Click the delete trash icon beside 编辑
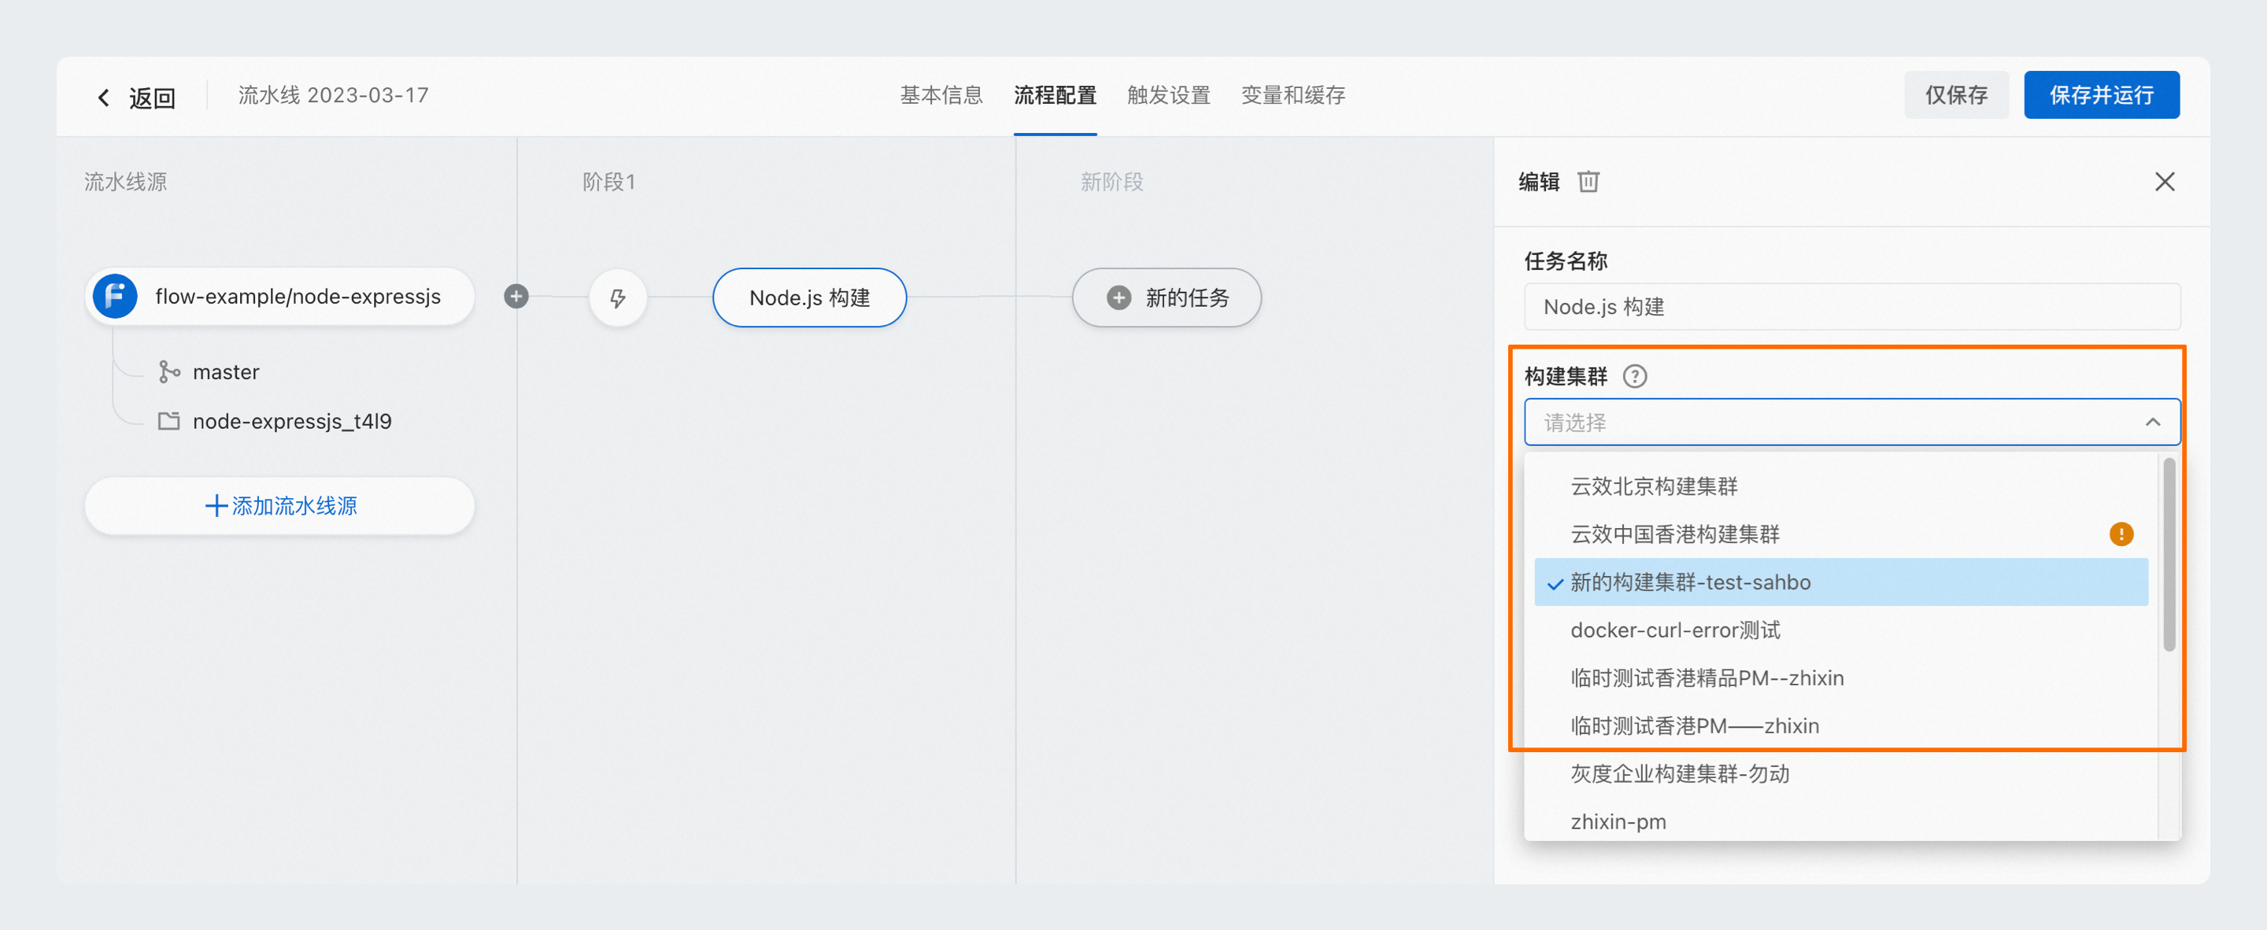This screenshot has height=930, width=2267. click(1588, 181)
